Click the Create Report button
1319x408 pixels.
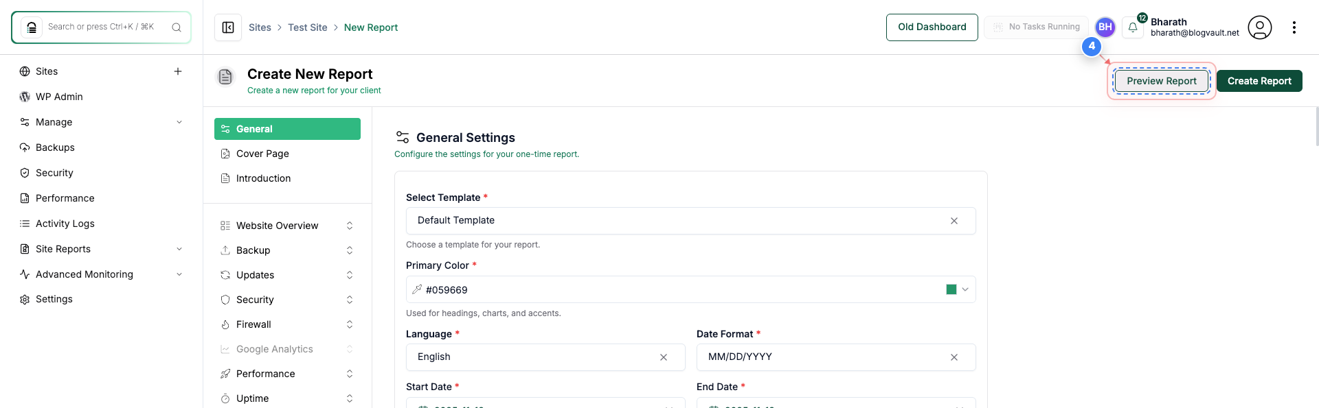coord(1259,81)
